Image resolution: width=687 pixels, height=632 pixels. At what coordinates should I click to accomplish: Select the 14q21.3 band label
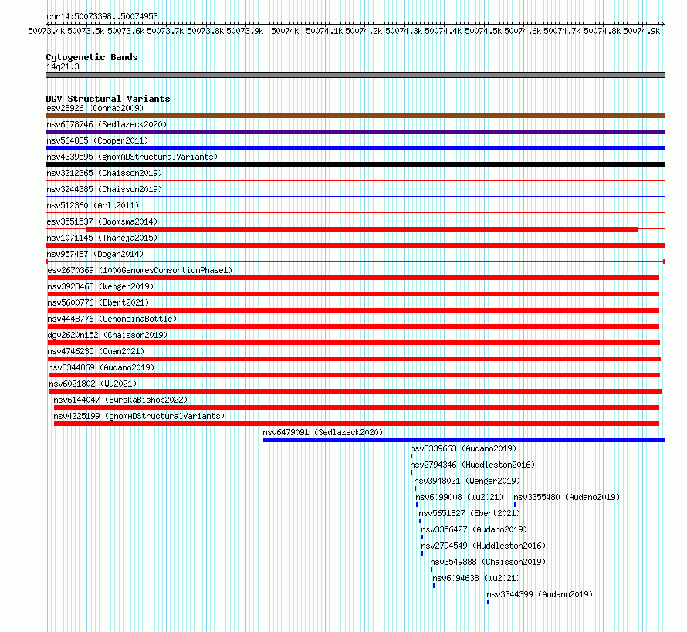click(63, 66)
